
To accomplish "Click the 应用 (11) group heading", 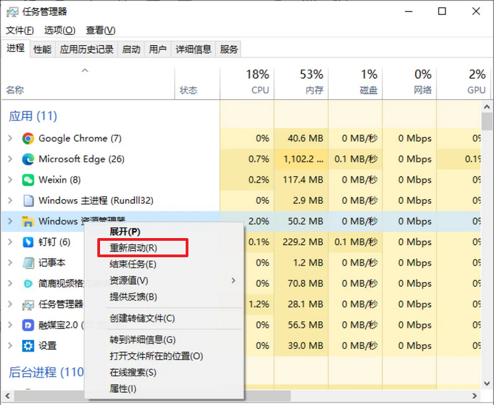I will (x=33, y=116).
